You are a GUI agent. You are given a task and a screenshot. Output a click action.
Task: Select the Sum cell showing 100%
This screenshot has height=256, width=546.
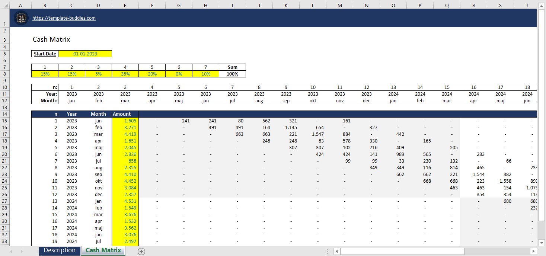tap(232, 74)
